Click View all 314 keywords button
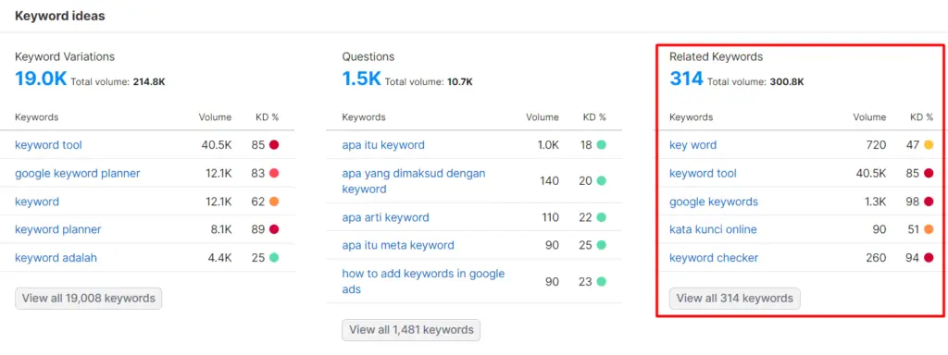The image size is (948, 355). pos(734,299)
